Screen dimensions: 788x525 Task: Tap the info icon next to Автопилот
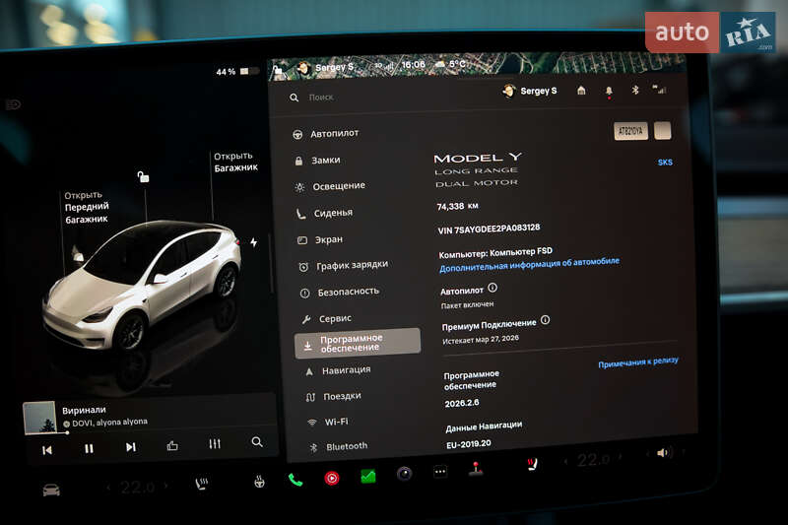coord(492,288)
